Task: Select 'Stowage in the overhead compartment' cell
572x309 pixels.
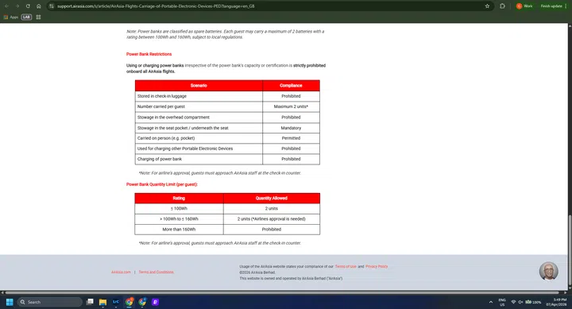Action: [199, 117]
